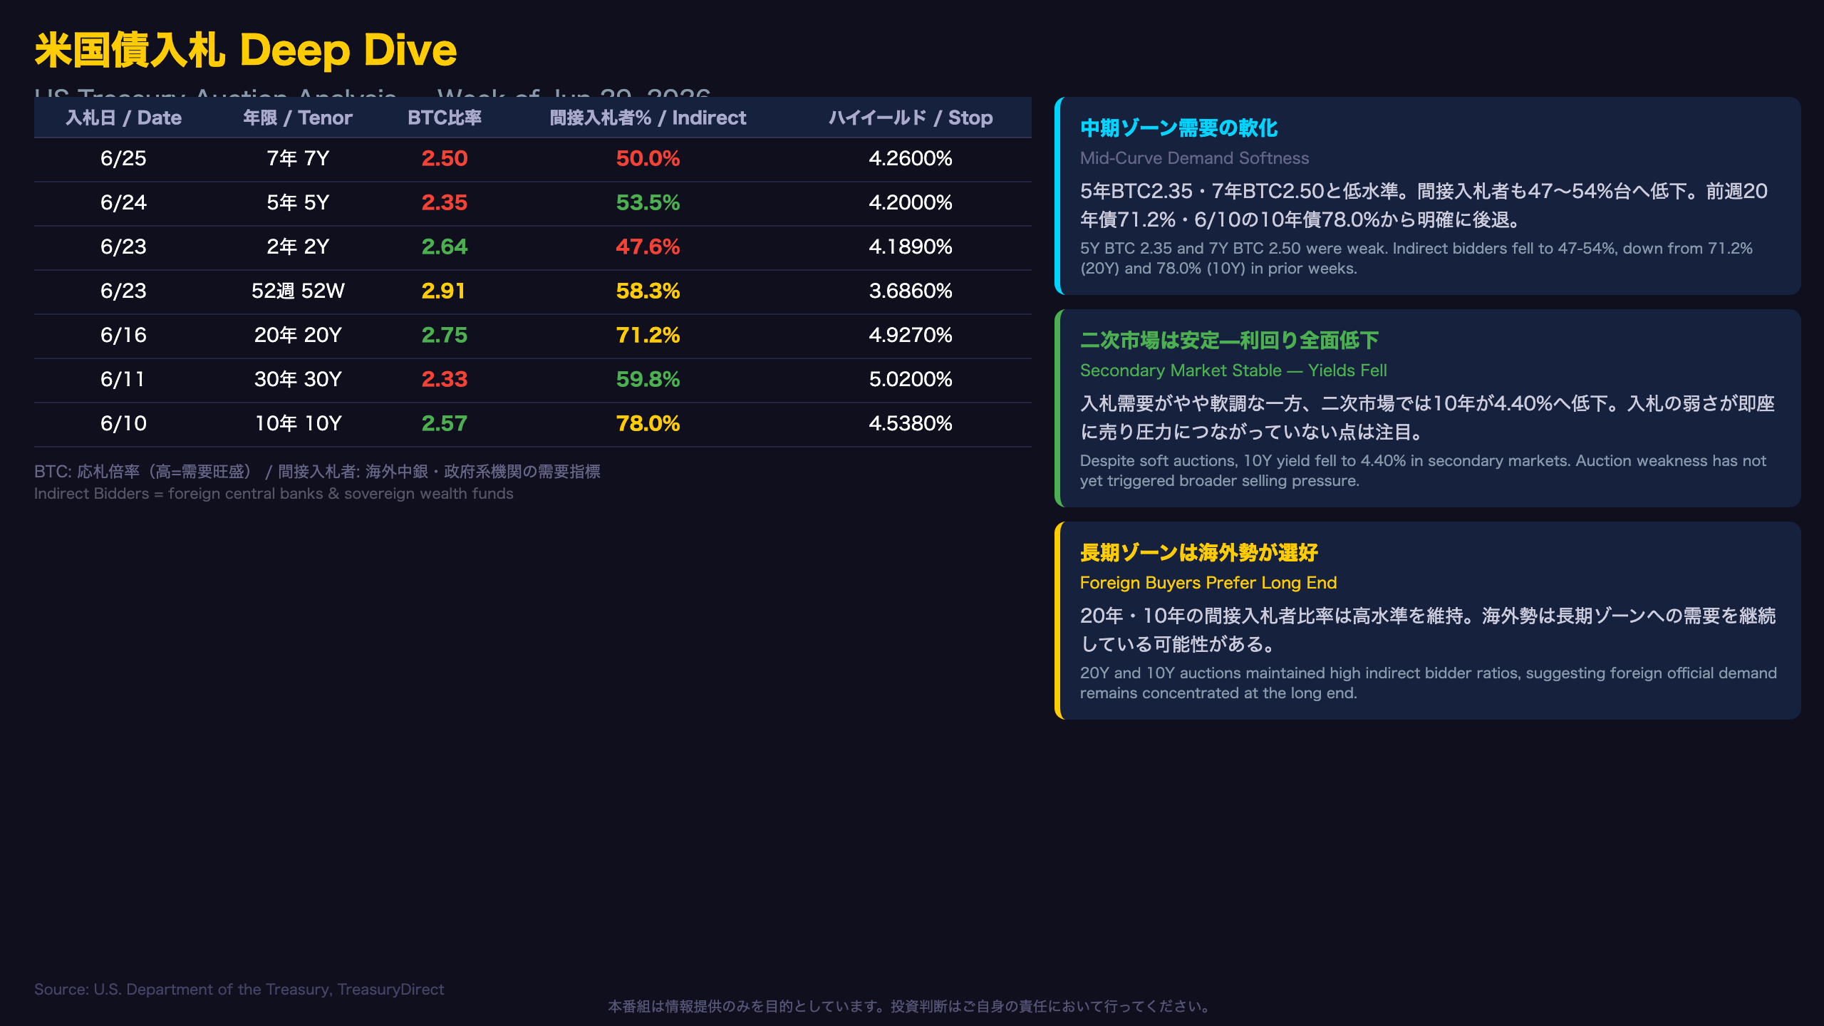The width and height of the screenshot is (1824, 1026).
Task: Click the Secondary Market Stable — Yields Fell subtitle
Action: pos(1233,370)
